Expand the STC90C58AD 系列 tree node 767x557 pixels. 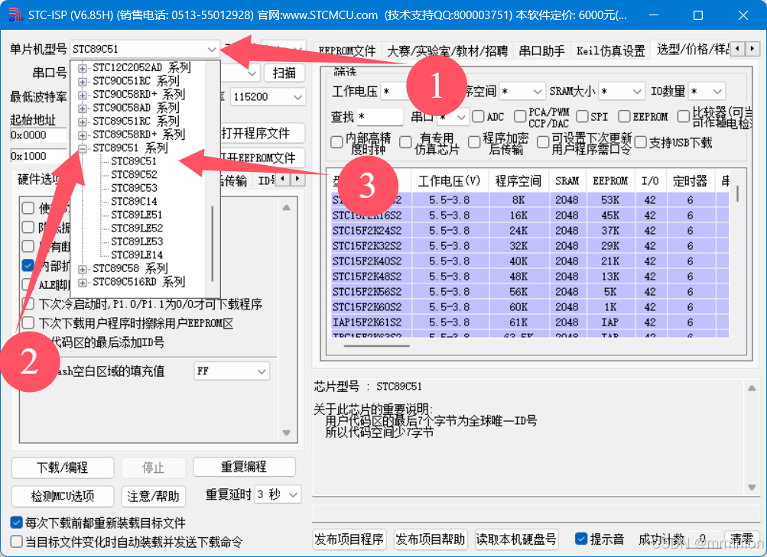click(82, 108)
